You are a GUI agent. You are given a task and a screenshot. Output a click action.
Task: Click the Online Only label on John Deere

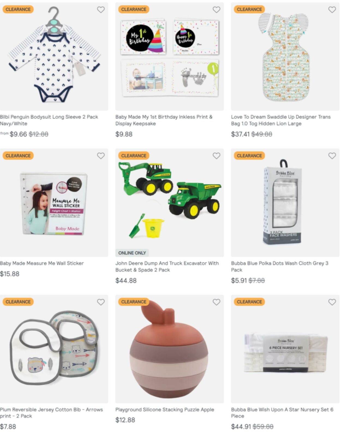[x=132, y=253]
